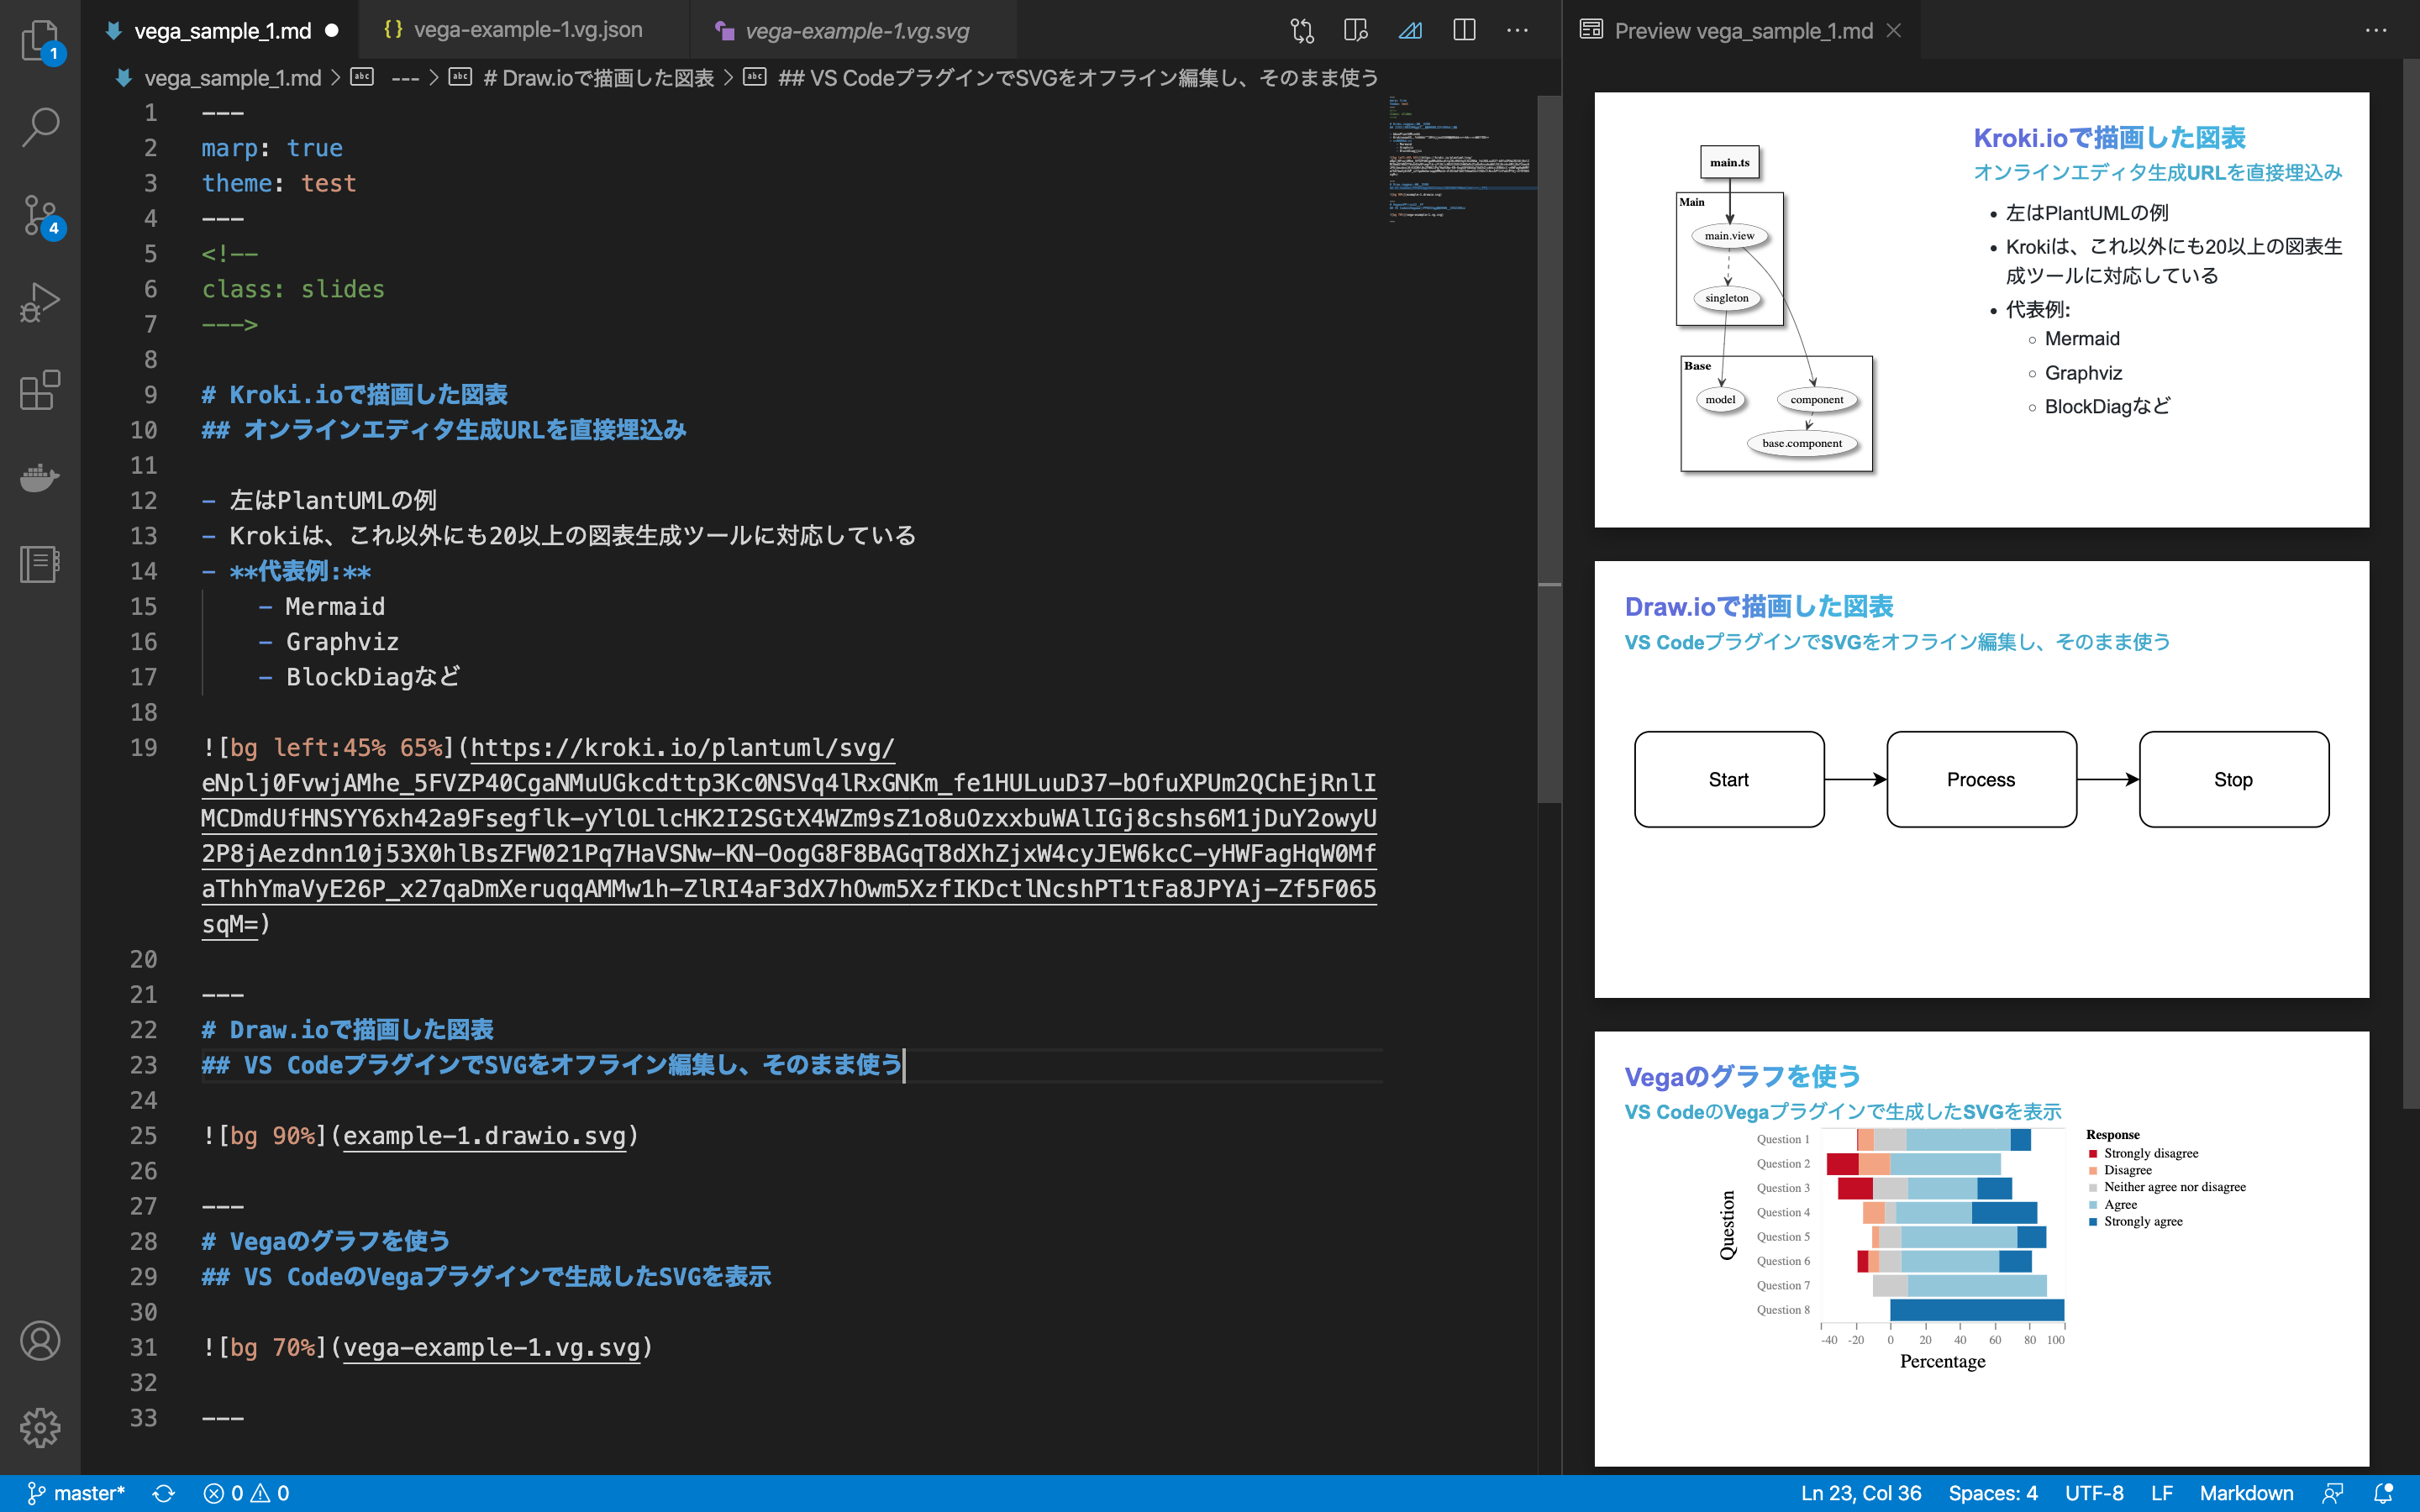The height and width of the screenshot is (1512, 2420).
Task: Open the Extensions view
Action: tap(40, 390)
